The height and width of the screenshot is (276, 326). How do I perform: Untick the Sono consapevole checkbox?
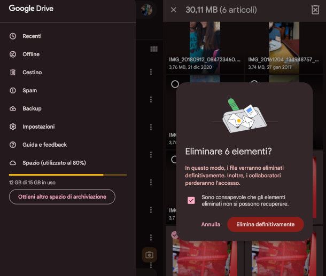point(191,200)
